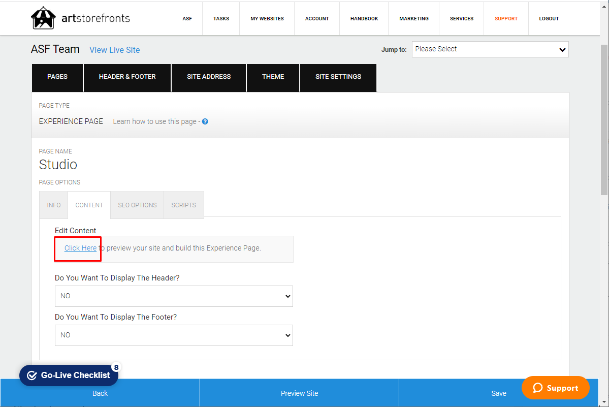
Task: Click the Support chat bubble icon
Action: tap(537, 388)
